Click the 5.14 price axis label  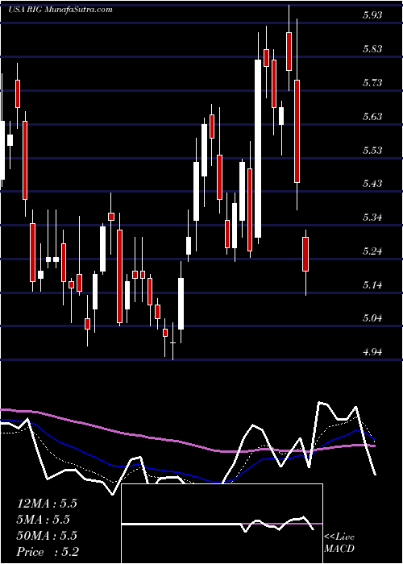[x=372, y=285]
